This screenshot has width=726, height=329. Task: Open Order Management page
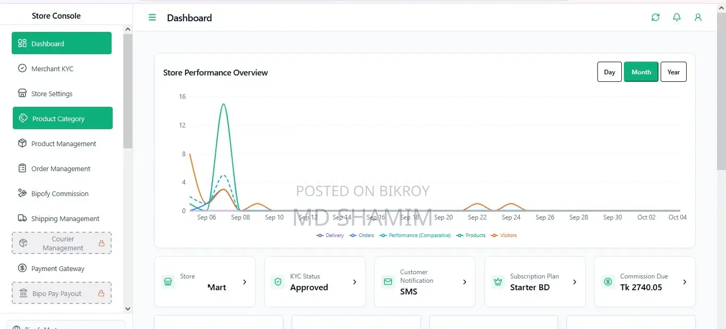click(x=62, y=168)
